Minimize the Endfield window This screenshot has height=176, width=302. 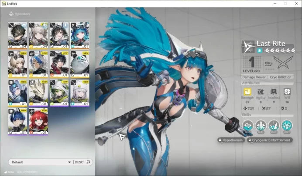275,3
